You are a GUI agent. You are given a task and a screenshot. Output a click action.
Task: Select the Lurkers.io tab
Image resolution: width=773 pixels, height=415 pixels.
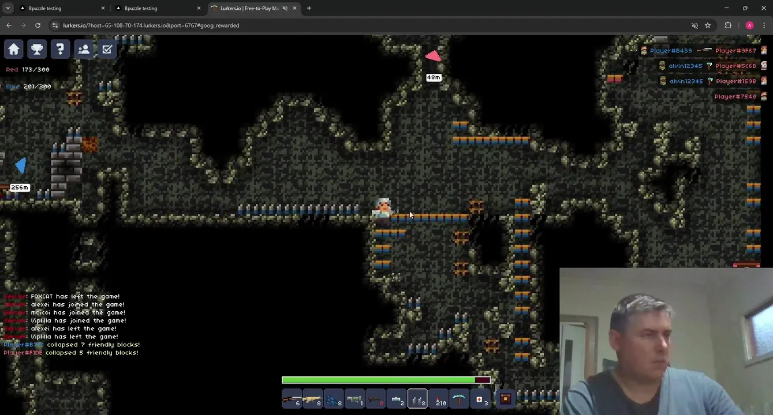tap(253, 8)
